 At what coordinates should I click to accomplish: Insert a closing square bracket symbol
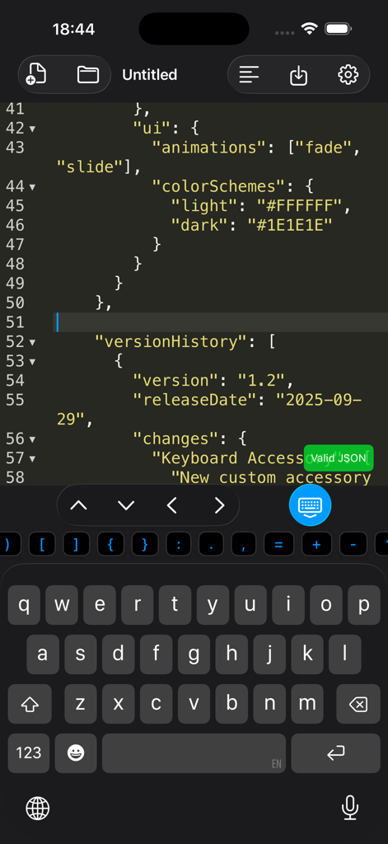coord(77,544)
